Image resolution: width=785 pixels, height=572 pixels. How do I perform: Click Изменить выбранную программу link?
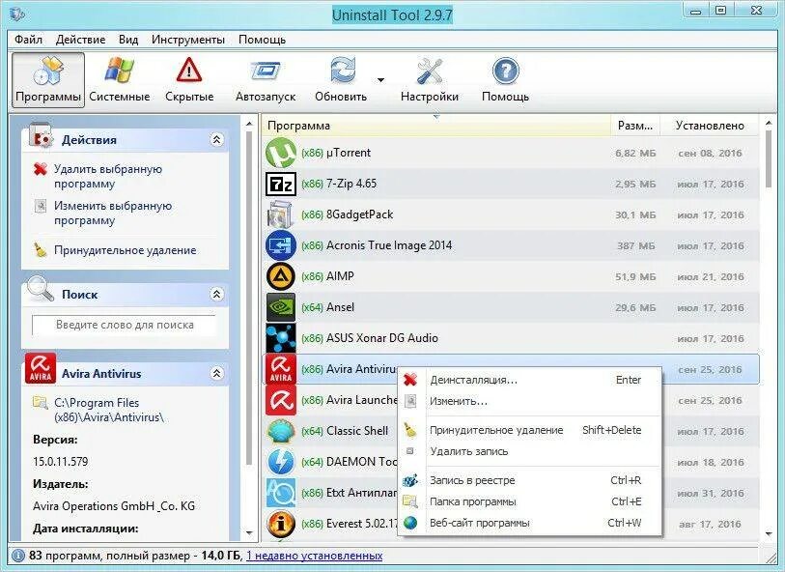113,213
